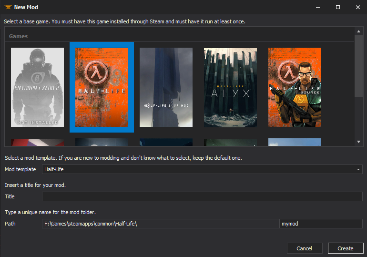Image resolution: width=367 pixels, height=257 pixels.
Task: Click the games list scroll down arrow
Action: coord(358,142)
